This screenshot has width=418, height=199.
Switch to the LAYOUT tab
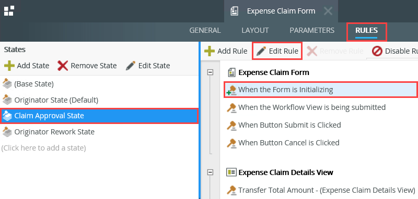pyautogui.click(x=255, y=30)
